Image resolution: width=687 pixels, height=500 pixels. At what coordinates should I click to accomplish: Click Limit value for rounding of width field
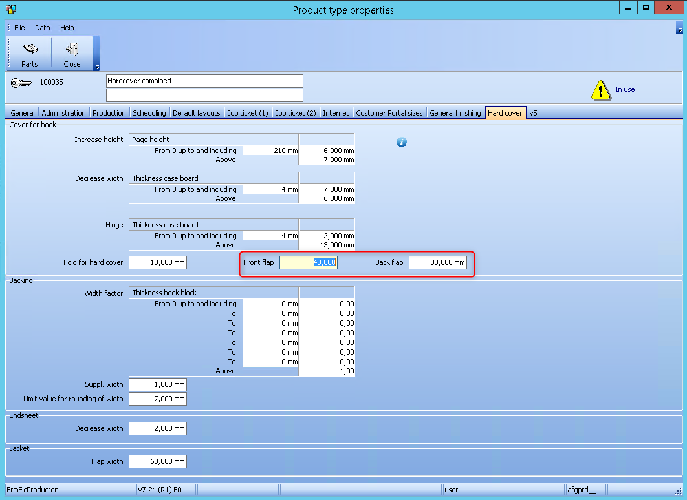coord(158,399)
